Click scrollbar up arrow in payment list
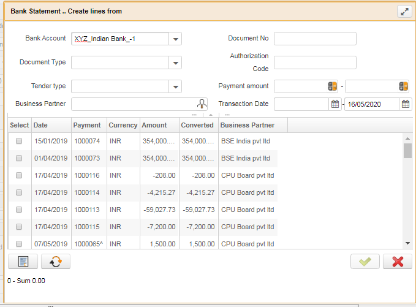 (x=408, y=138)
